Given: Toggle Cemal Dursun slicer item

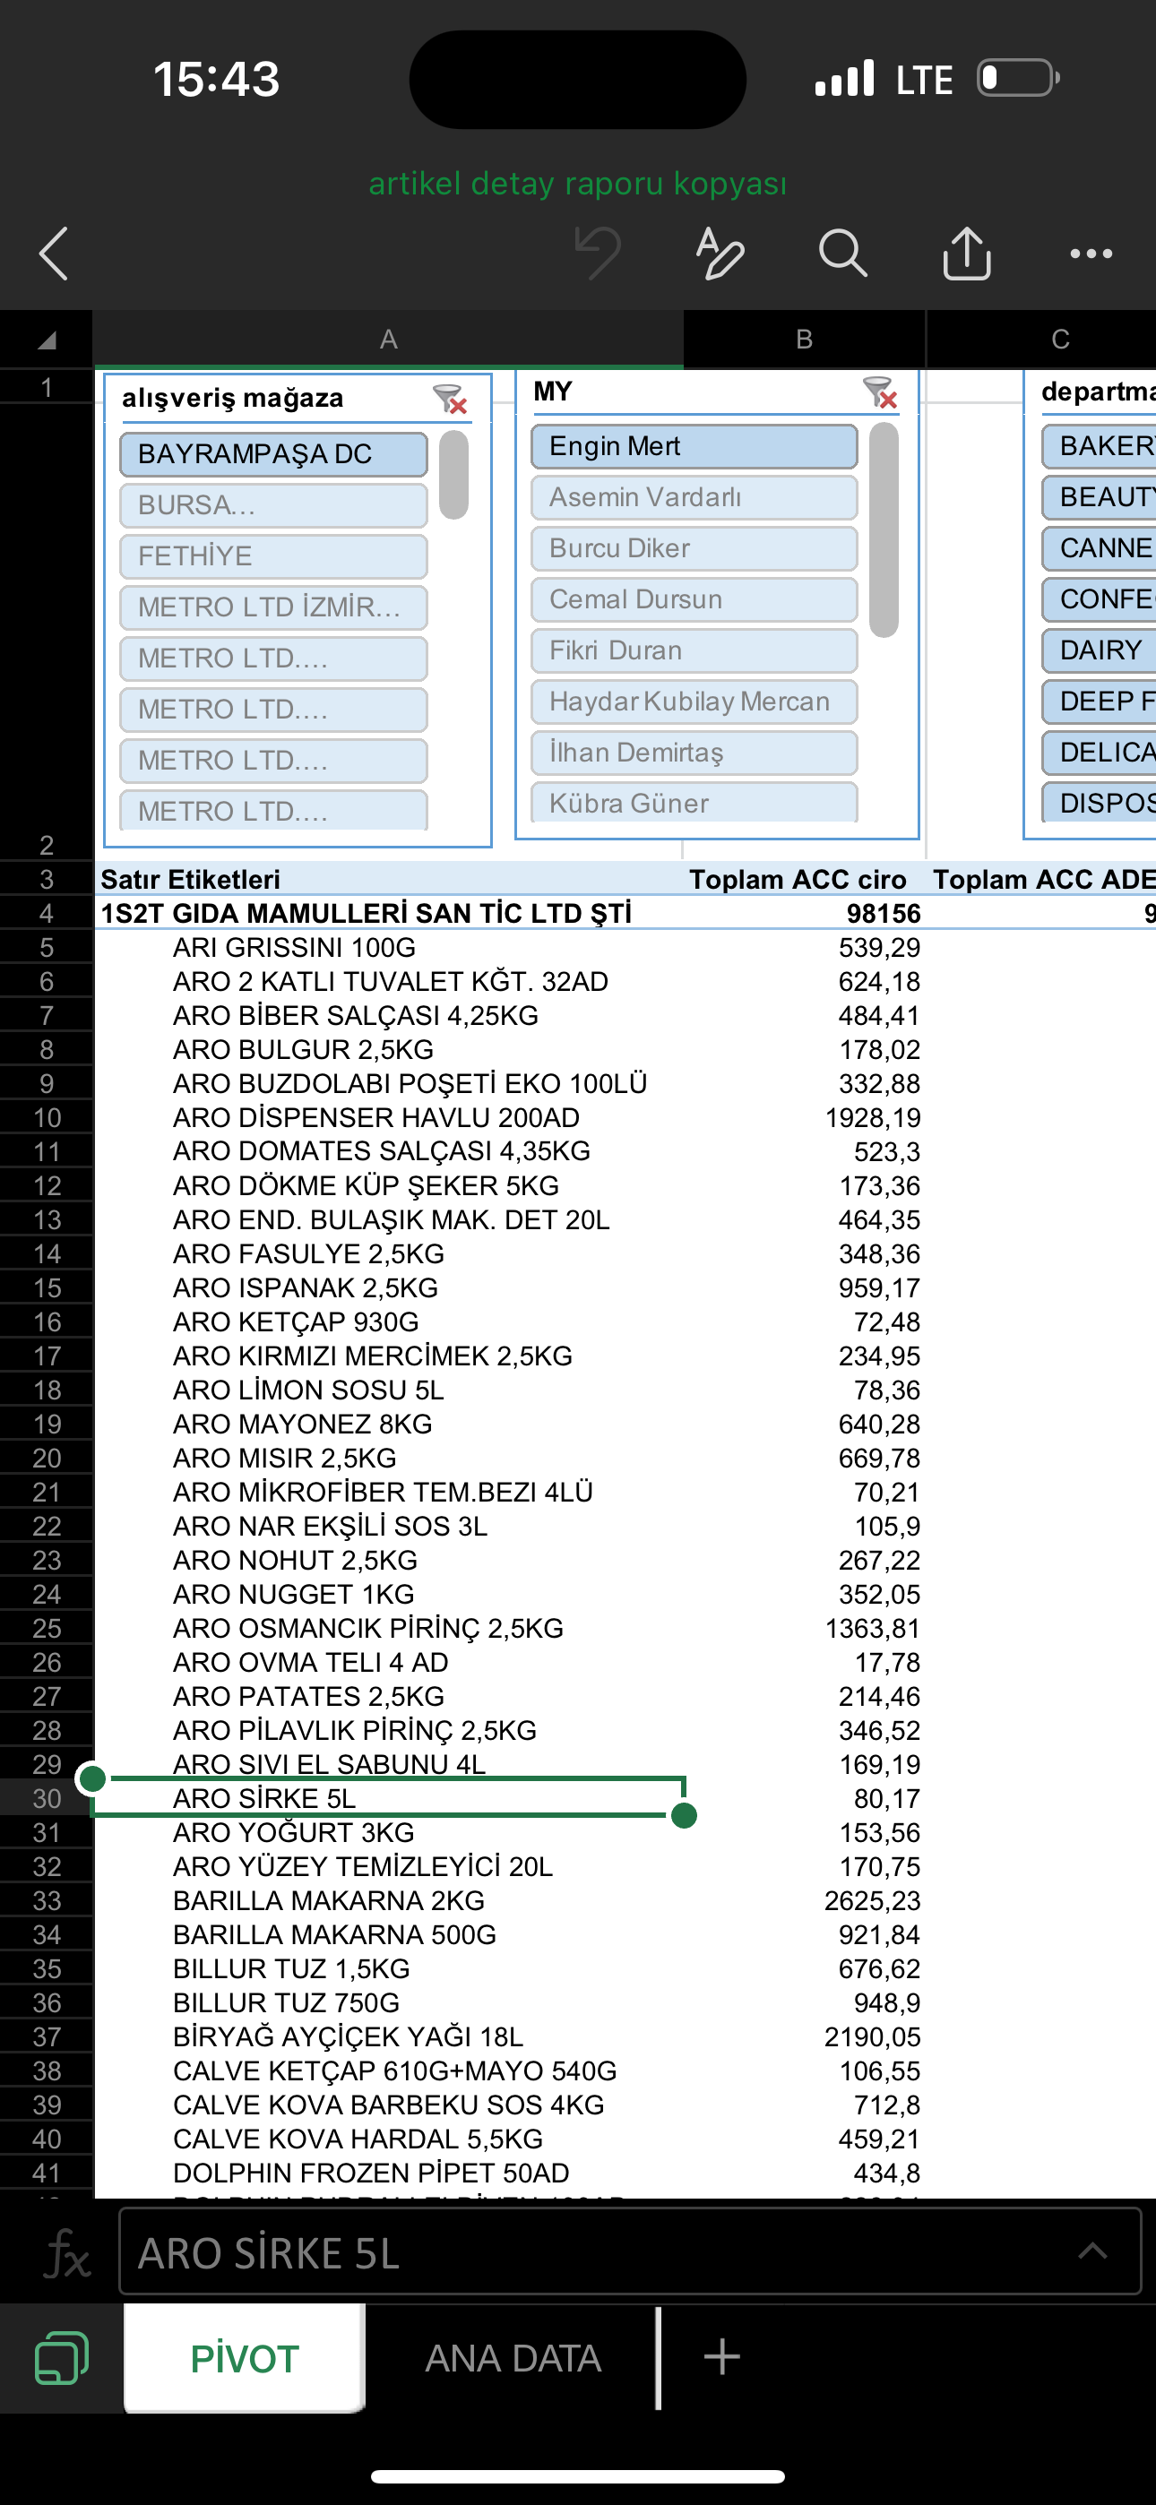Looking at the screenshot, I should (x=694, y=600).
